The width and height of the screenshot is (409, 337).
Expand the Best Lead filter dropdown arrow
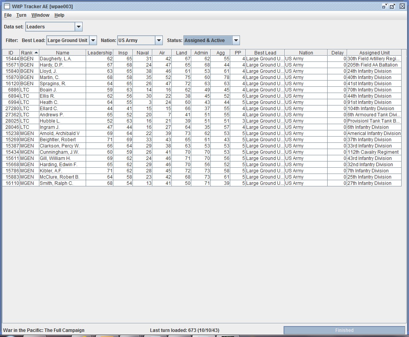tap(93, 40)
